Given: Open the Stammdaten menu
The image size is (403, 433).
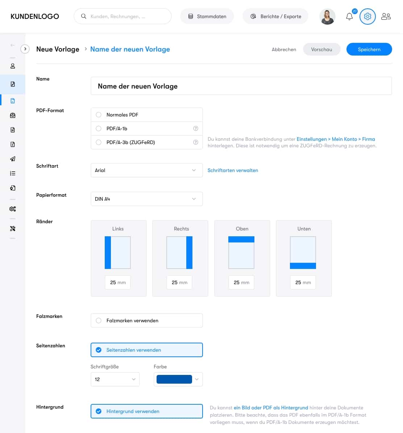Looking at the screenshot, I should (207, 17).
